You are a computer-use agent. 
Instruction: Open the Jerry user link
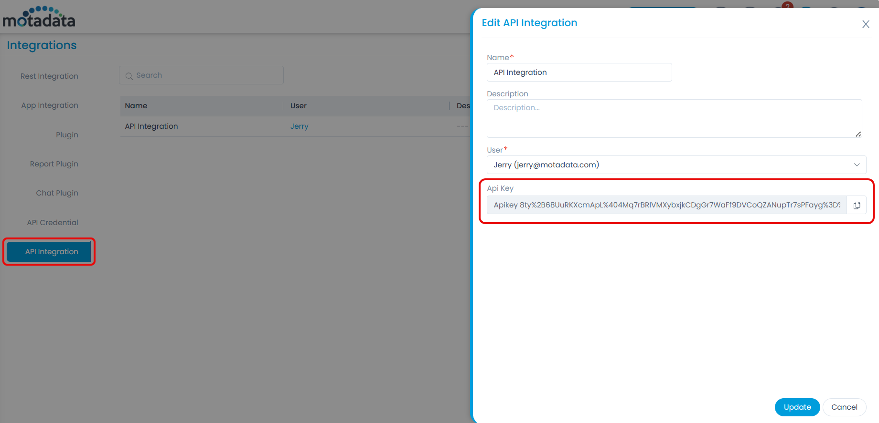299,126
